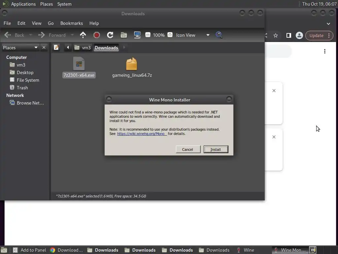Select the 7z2301-x64.exe file icon
The height and width of the screenshot is (254, 338).
(x=79, y=64)
